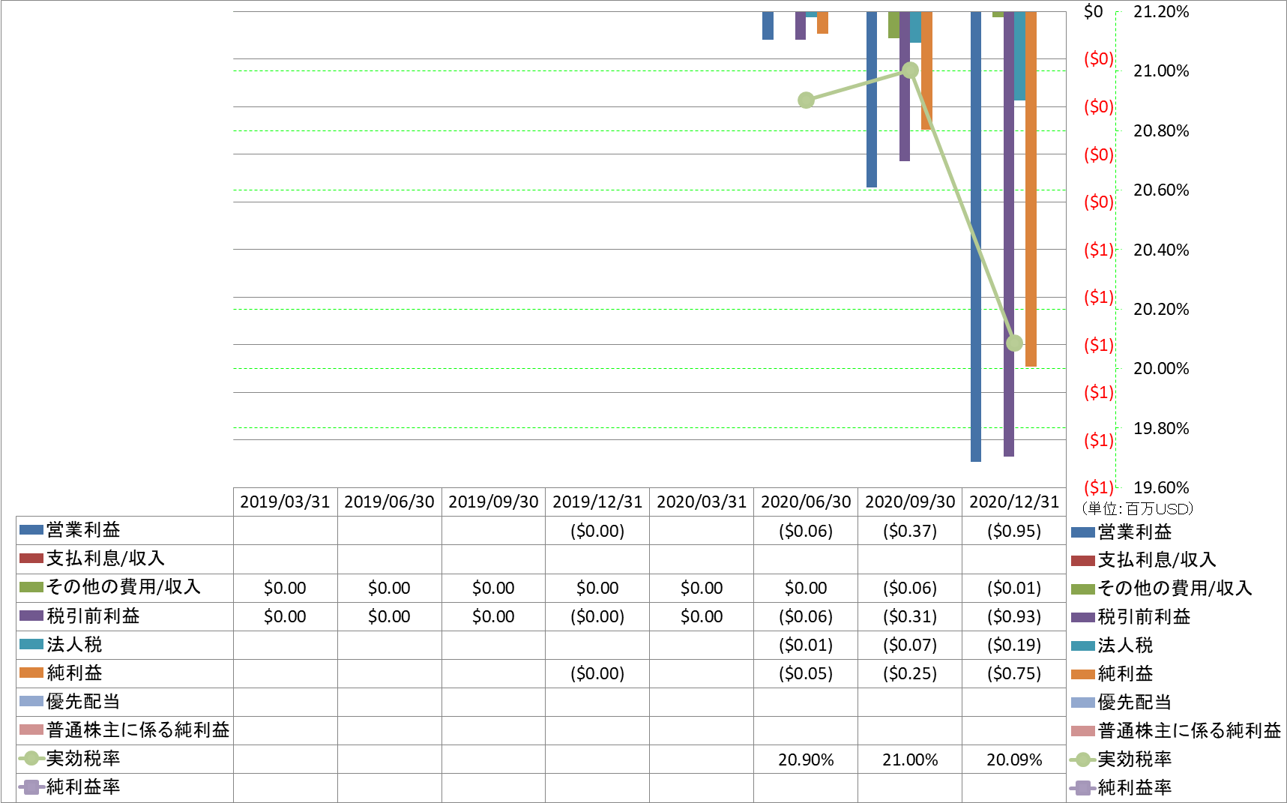The height and width of the screenshot is (803, 1287).
Task: Click the 19.60% secondary axis label
Action: pos(1161,487)
